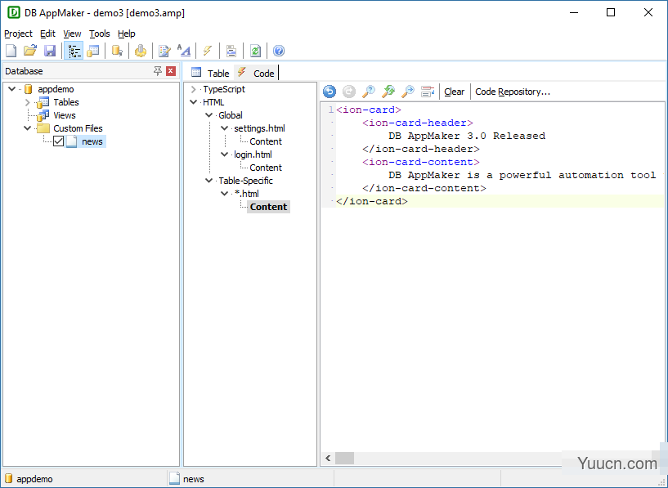The width and height of the screenshot is (668, 488).
Task: Click the news entry in status bar
Action: pyautogui.click(x=187, y=479)
